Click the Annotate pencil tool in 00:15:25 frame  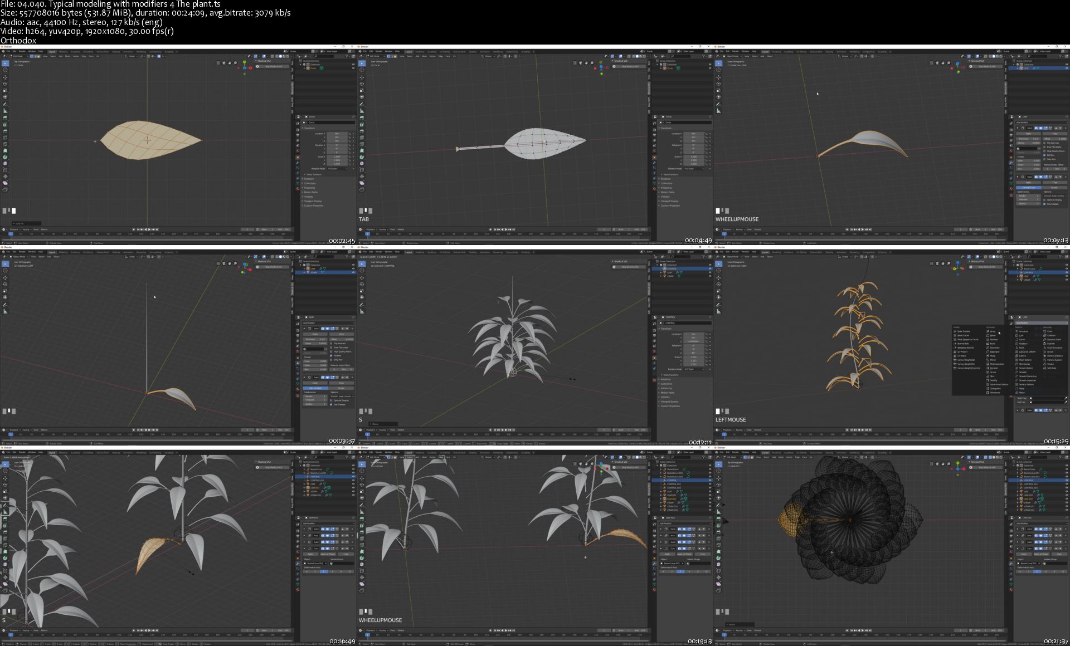718,305
